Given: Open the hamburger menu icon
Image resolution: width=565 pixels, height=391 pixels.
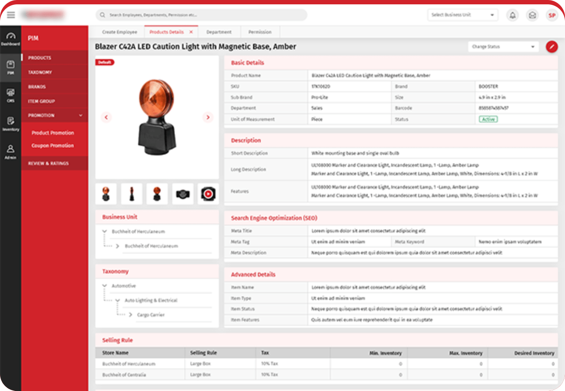Looking at the screenshot, I should point(11,15).
